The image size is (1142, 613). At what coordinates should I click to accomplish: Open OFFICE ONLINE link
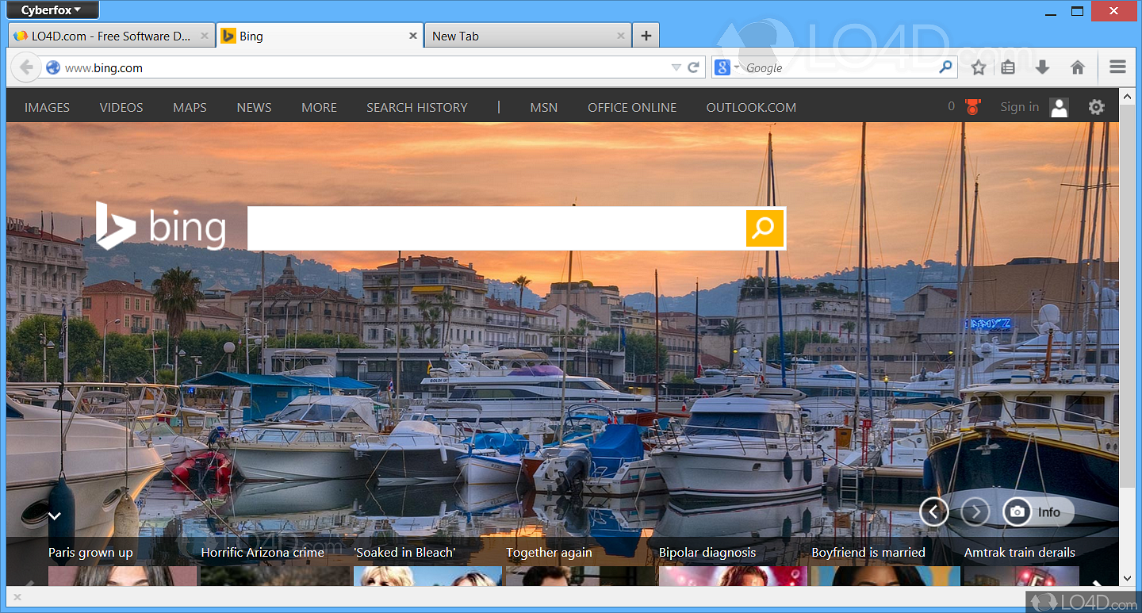[x=632, y=107]
